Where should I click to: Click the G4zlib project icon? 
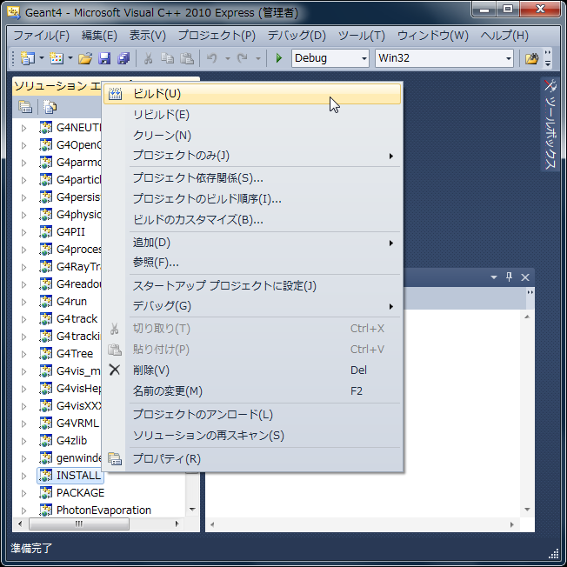point(45,440)
